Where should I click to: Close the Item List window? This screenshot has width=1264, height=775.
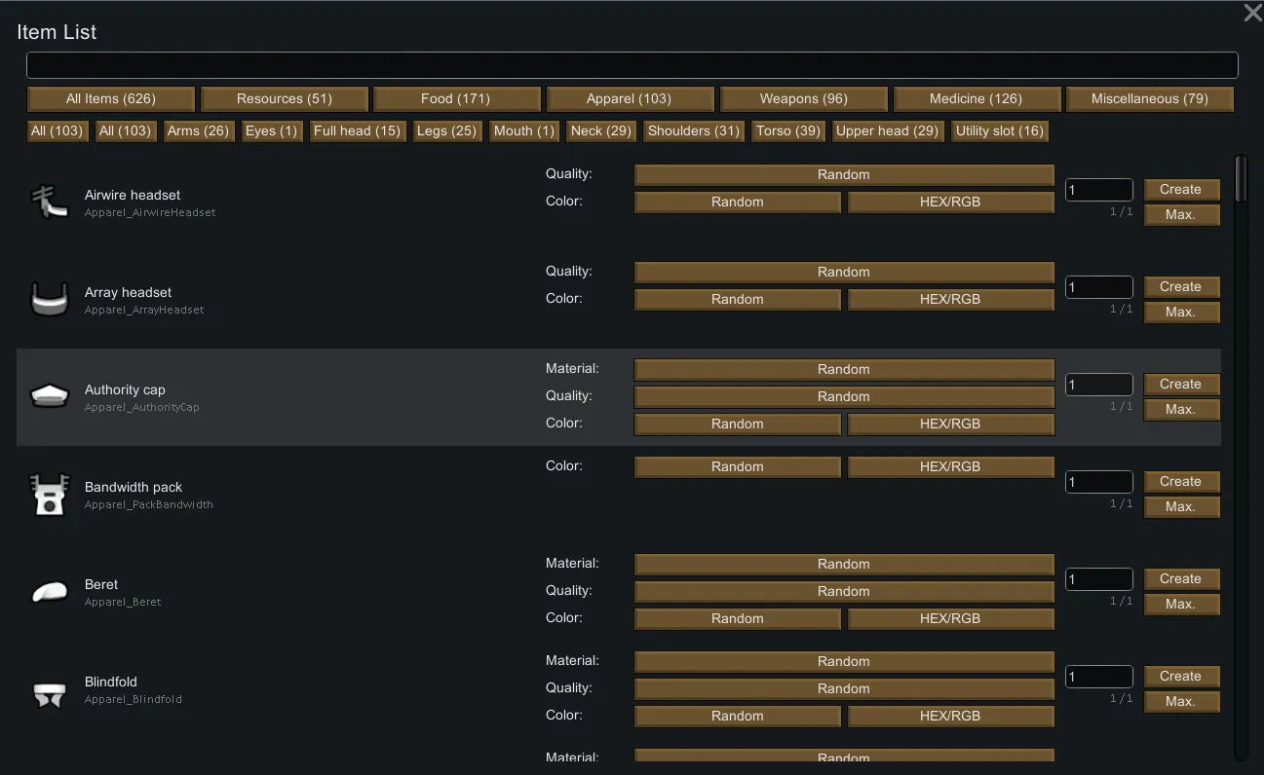tap(1252, 13)
